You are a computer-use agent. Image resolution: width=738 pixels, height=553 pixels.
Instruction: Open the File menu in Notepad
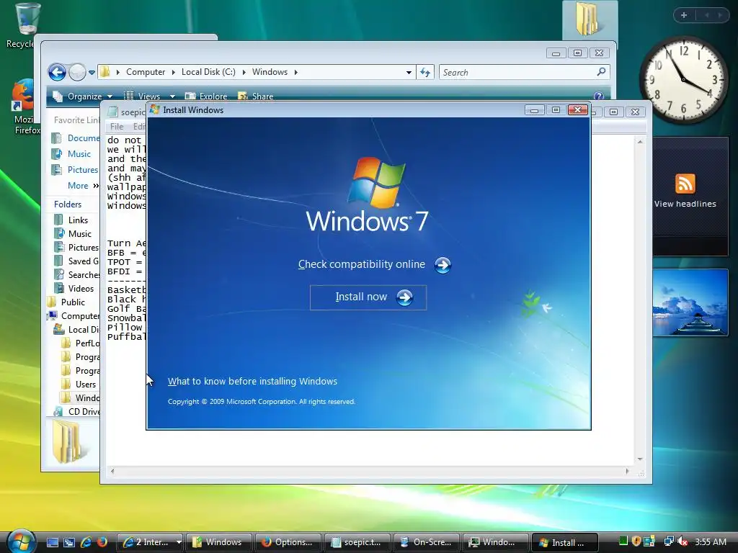116,127
